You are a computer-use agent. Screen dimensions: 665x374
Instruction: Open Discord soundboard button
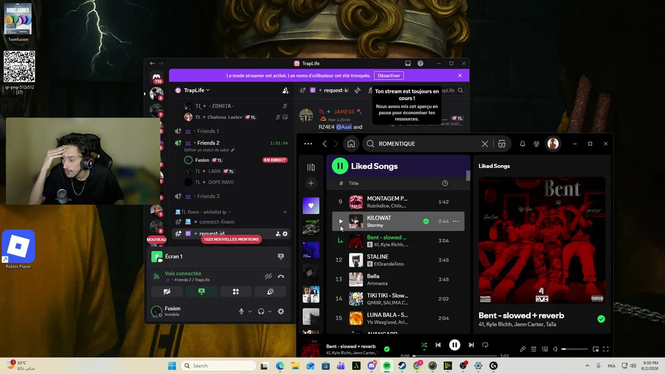pos(270,292)
